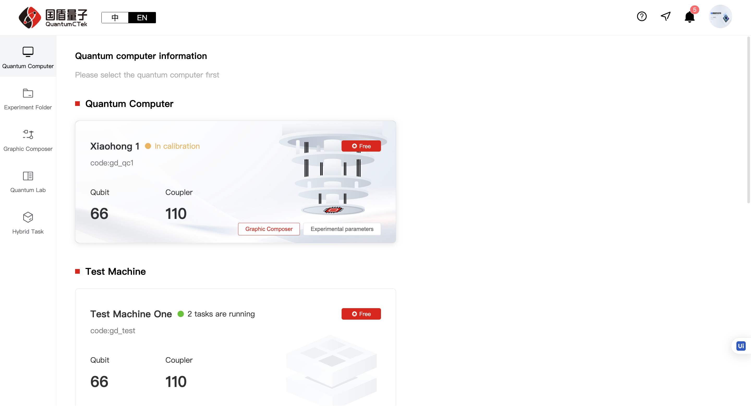Open Hybrid Task in sidebar

(x=28, y=224)
